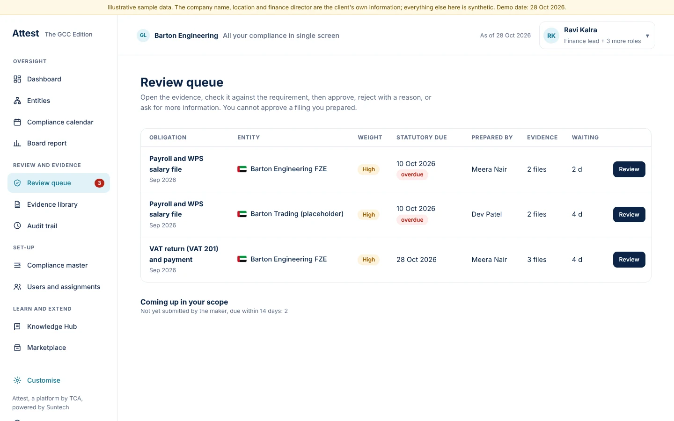Click "Coming up in your scope" heading
Screen dimensions: 674x421
[x=184, y=302]
